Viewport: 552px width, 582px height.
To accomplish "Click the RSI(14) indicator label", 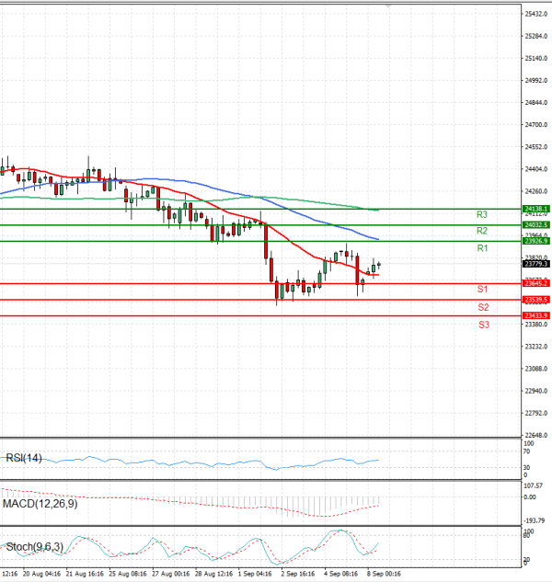I will (24, 458).
